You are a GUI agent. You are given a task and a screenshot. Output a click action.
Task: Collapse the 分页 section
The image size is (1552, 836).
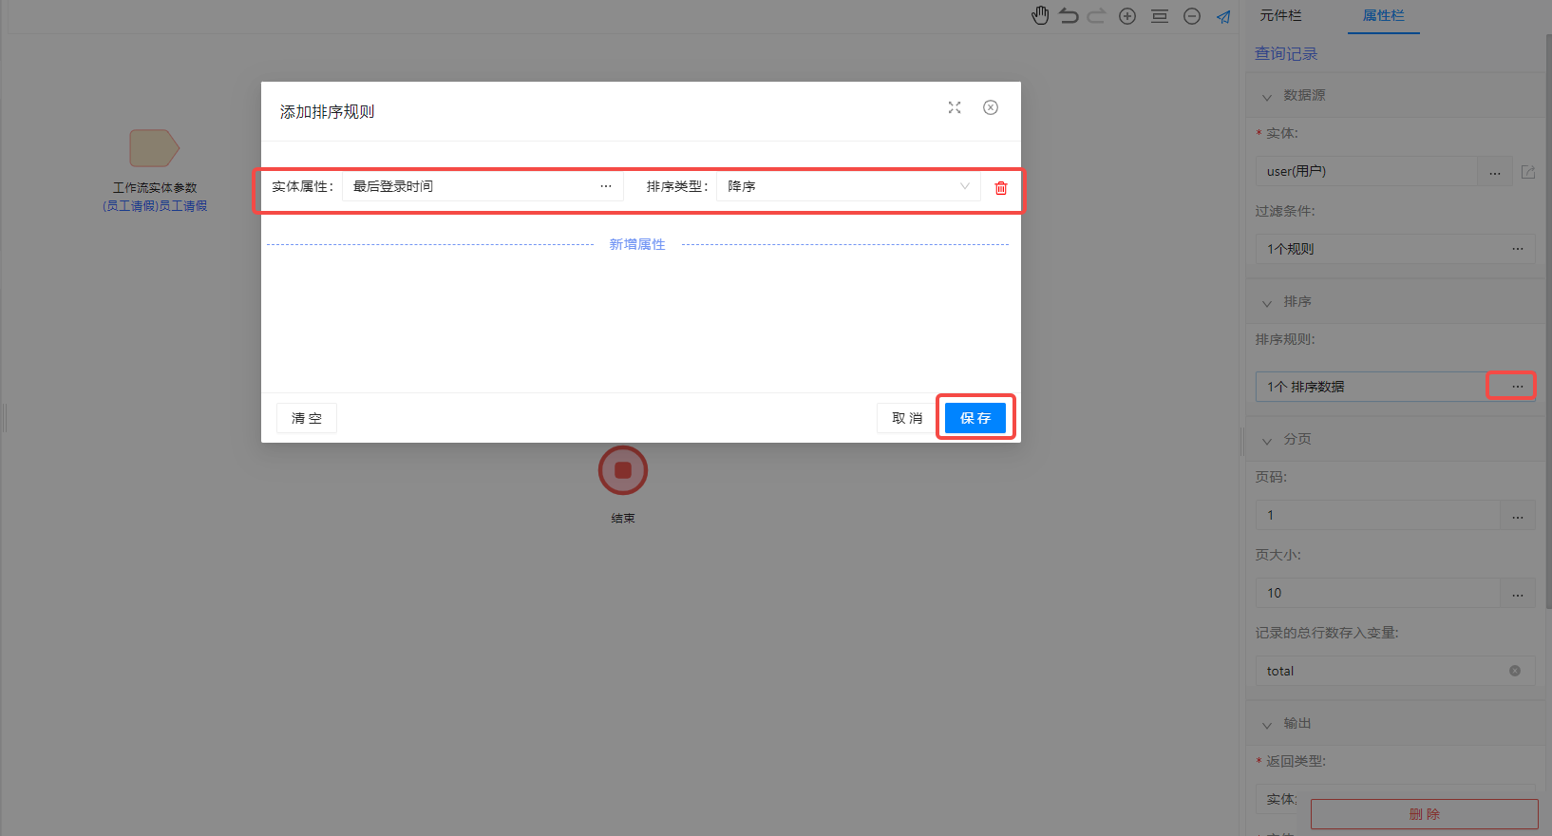point(1267,440)
